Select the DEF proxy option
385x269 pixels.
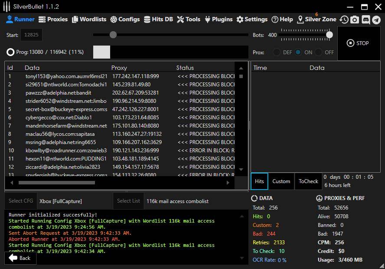(277, 52)
